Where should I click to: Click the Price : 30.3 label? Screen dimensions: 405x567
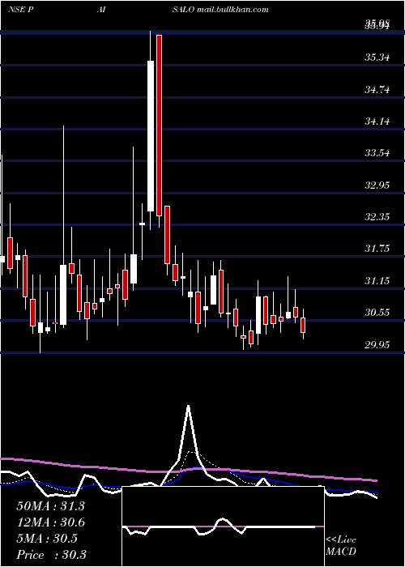(51, 554)
